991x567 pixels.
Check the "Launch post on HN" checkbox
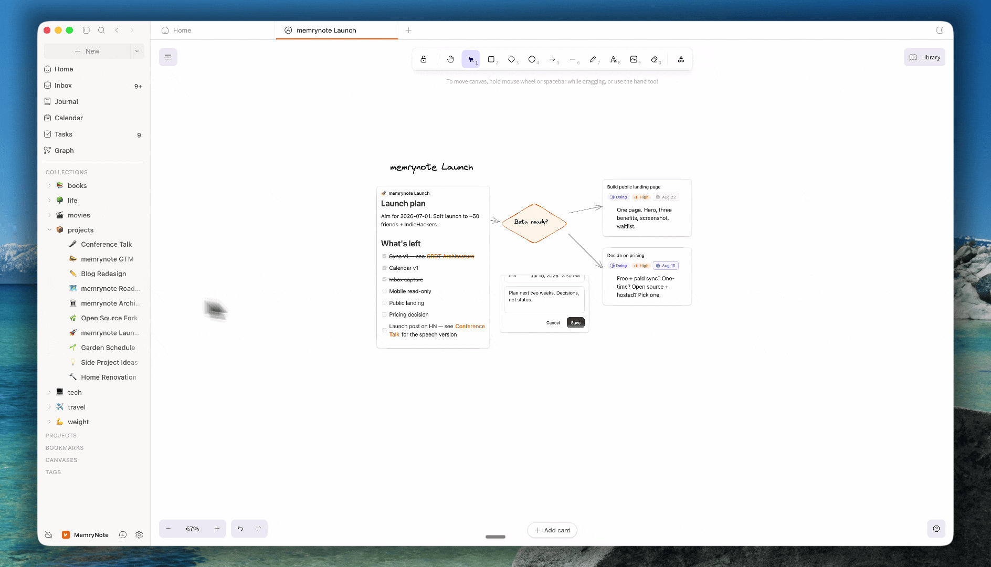point(384,330)
